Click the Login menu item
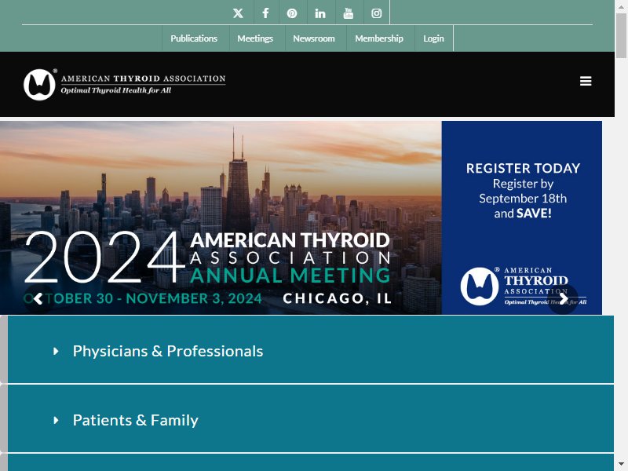The width and height of the screenshot is (628, 471). point(434,38)
